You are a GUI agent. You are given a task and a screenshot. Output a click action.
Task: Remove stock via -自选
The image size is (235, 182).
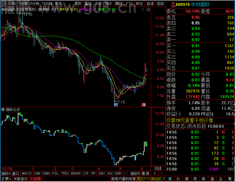[150, 4]
